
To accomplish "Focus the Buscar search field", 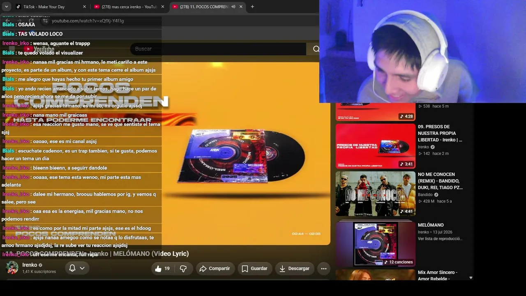I will pyautogui.click(x=218, y=49).
